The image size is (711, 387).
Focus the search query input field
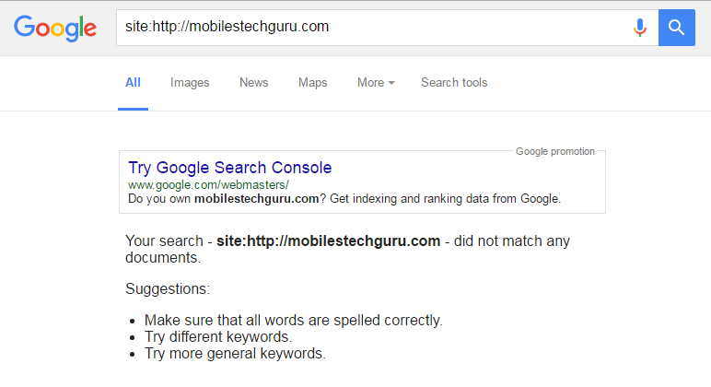tap(368, 28)
